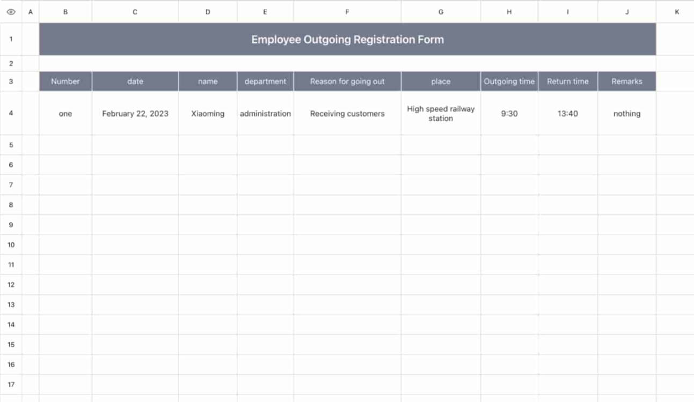Select the '13:40' cell
Screen dimensions: 694x402
point(568,113)
